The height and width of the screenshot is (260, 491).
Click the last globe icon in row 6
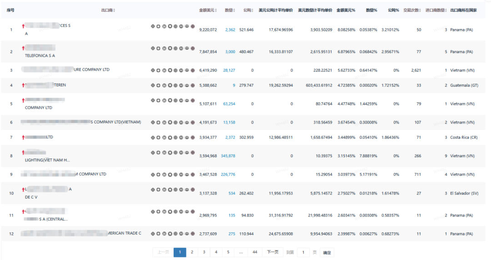point(193,122)
